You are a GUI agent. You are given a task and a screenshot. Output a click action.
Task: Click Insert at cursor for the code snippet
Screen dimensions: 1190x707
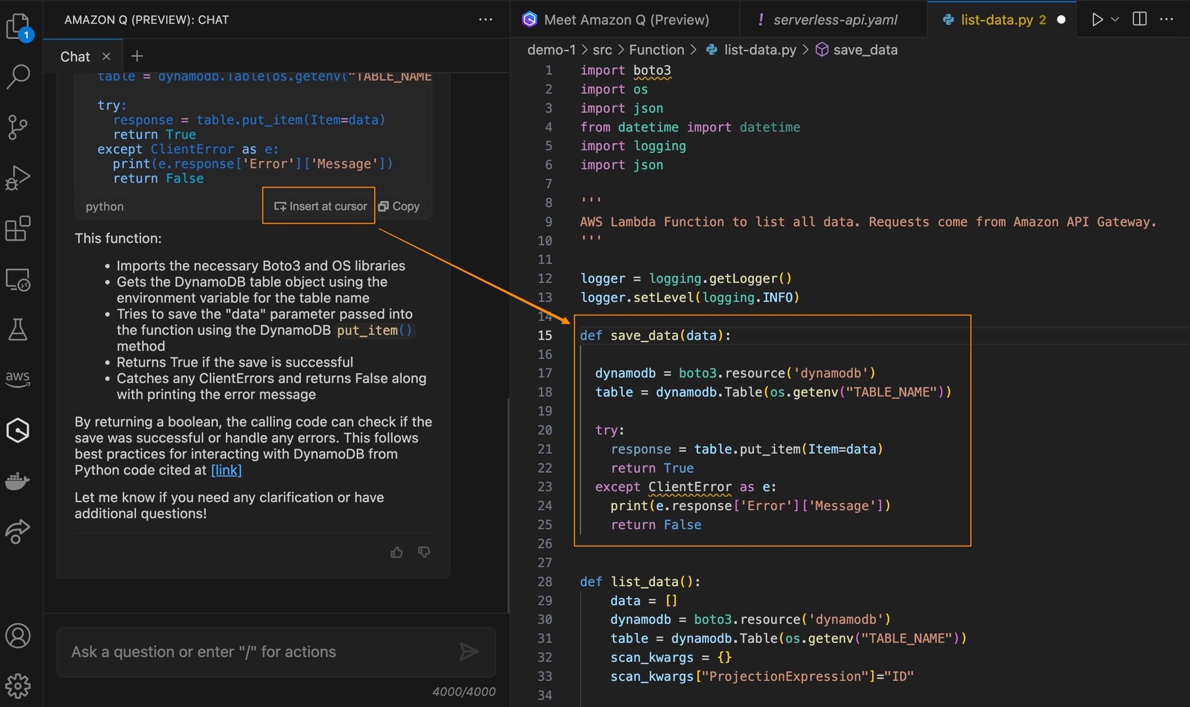[x=319, y=206]
